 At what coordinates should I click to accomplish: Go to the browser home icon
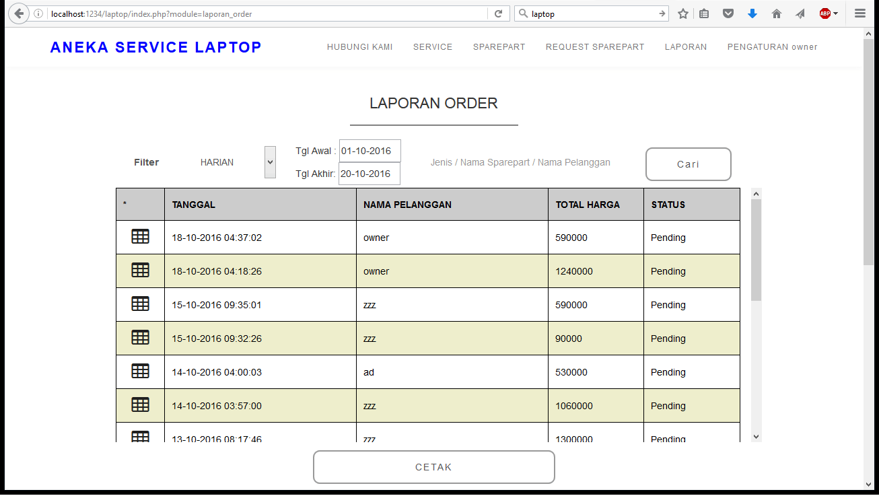776,13
